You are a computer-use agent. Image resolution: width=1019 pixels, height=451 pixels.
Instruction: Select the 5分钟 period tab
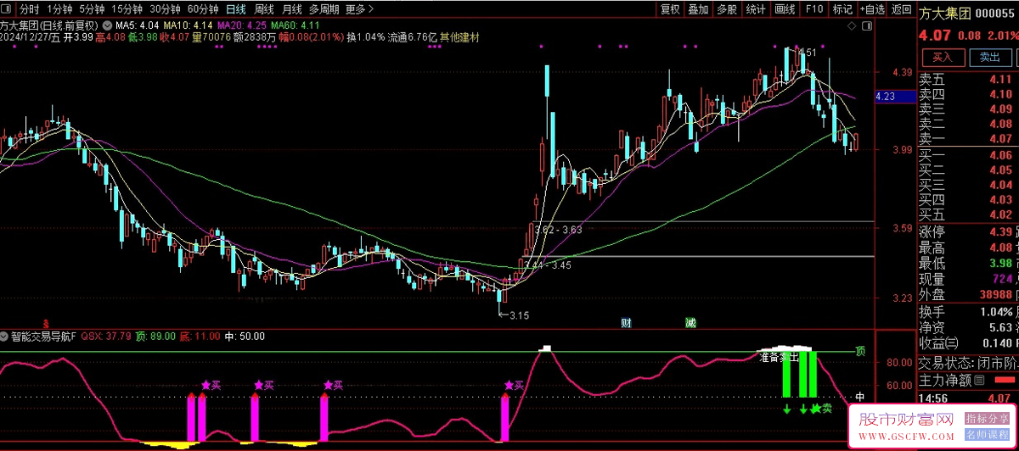93,9
